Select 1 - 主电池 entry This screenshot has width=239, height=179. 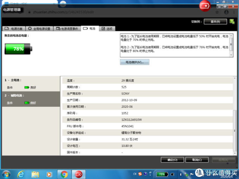[31, 84]
